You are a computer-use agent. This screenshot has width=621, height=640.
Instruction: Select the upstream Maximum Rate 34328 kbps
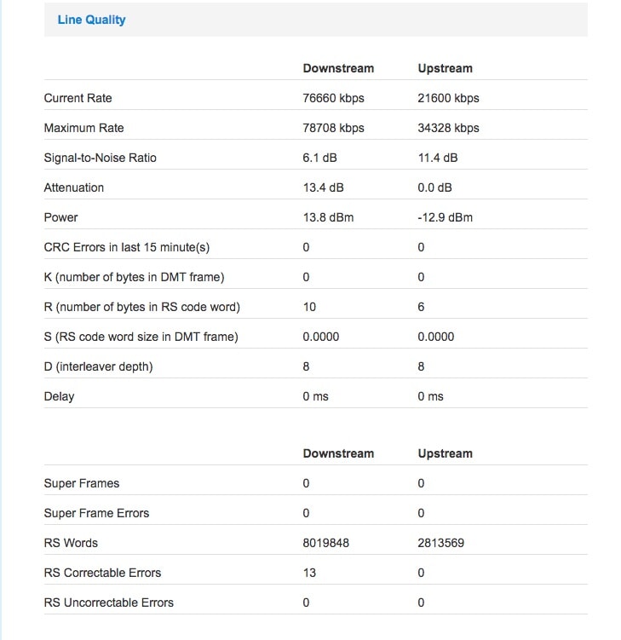click(x=448, y=128)
